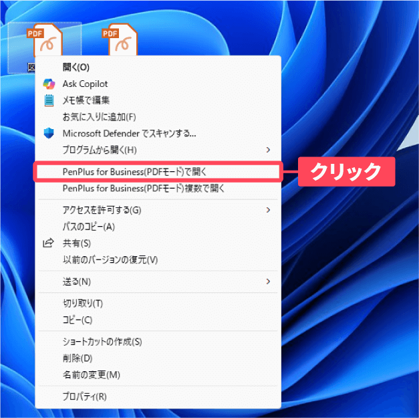Choose 開く(O) at the top of the menu
419x418 pixels.
coord(76,67)
